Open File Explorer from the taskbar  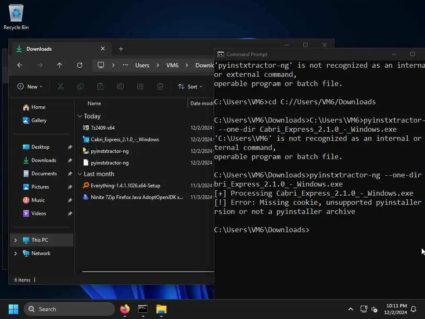[x=161, y=309]
